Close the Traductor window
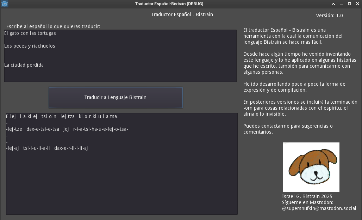Screen dimensions: 362x220 pos(357,4)
